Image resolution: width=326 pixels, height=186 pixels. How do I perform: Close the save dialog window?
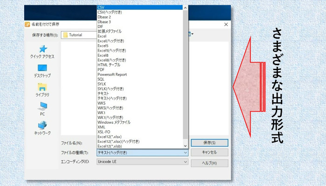(x=226, y=24)
